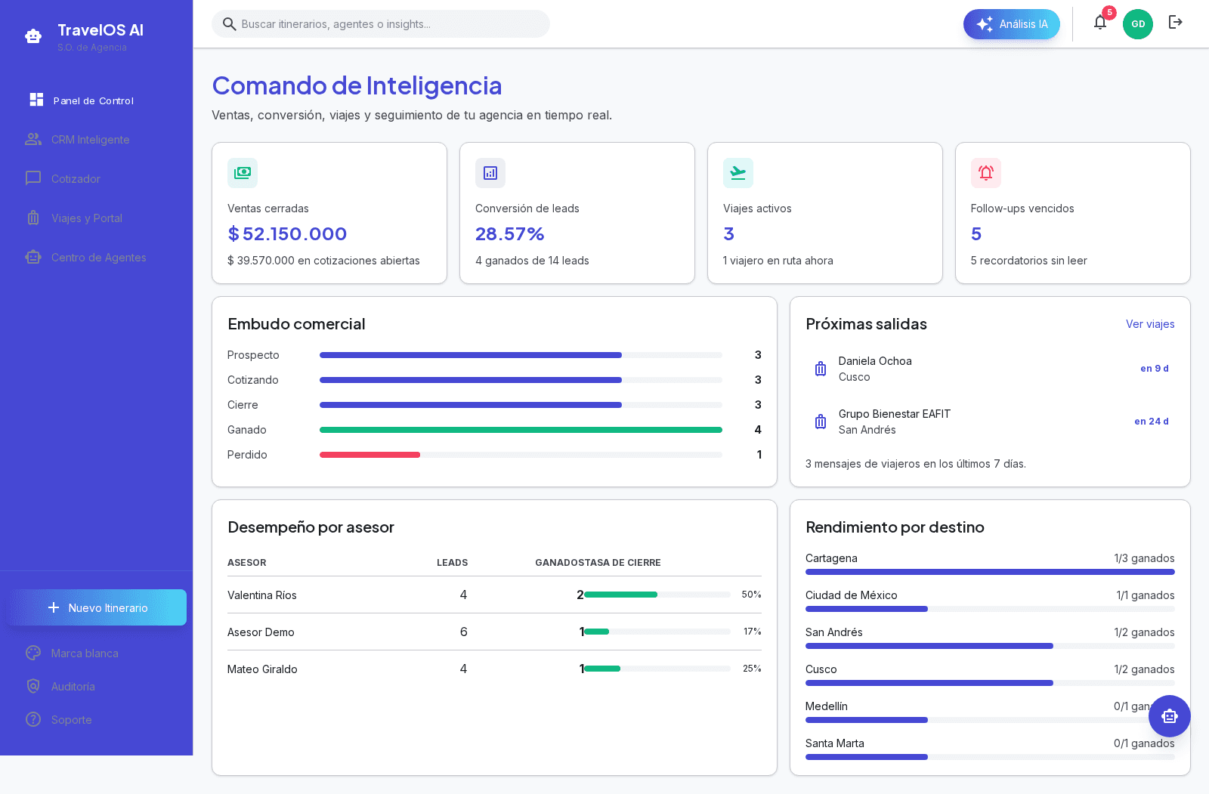Screen dimensions: 1209x794
Task: Open Centro de Agentes section
Action: point(97,257)
